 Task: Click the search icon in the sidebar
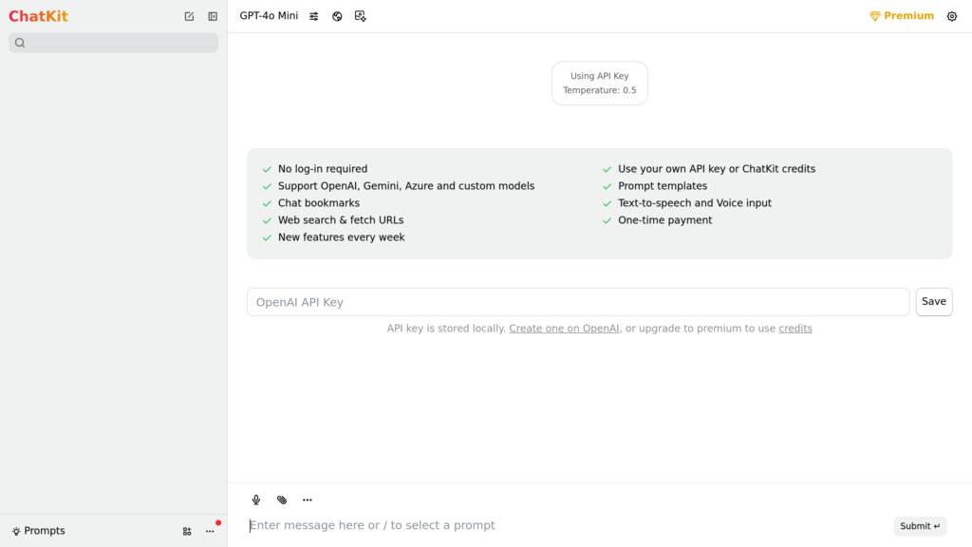click(x=20, y=43)
